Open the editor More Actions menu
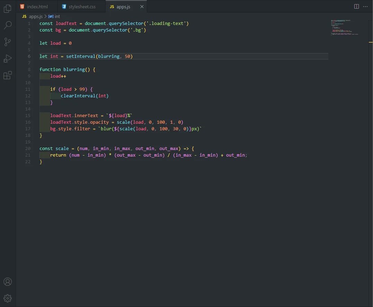The height and width of the screenshot is (307, 373). click(365, 7)
